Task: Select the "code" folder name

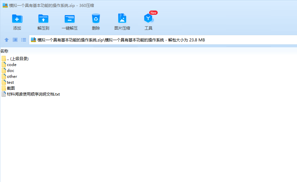Action: tap(11, 65)
